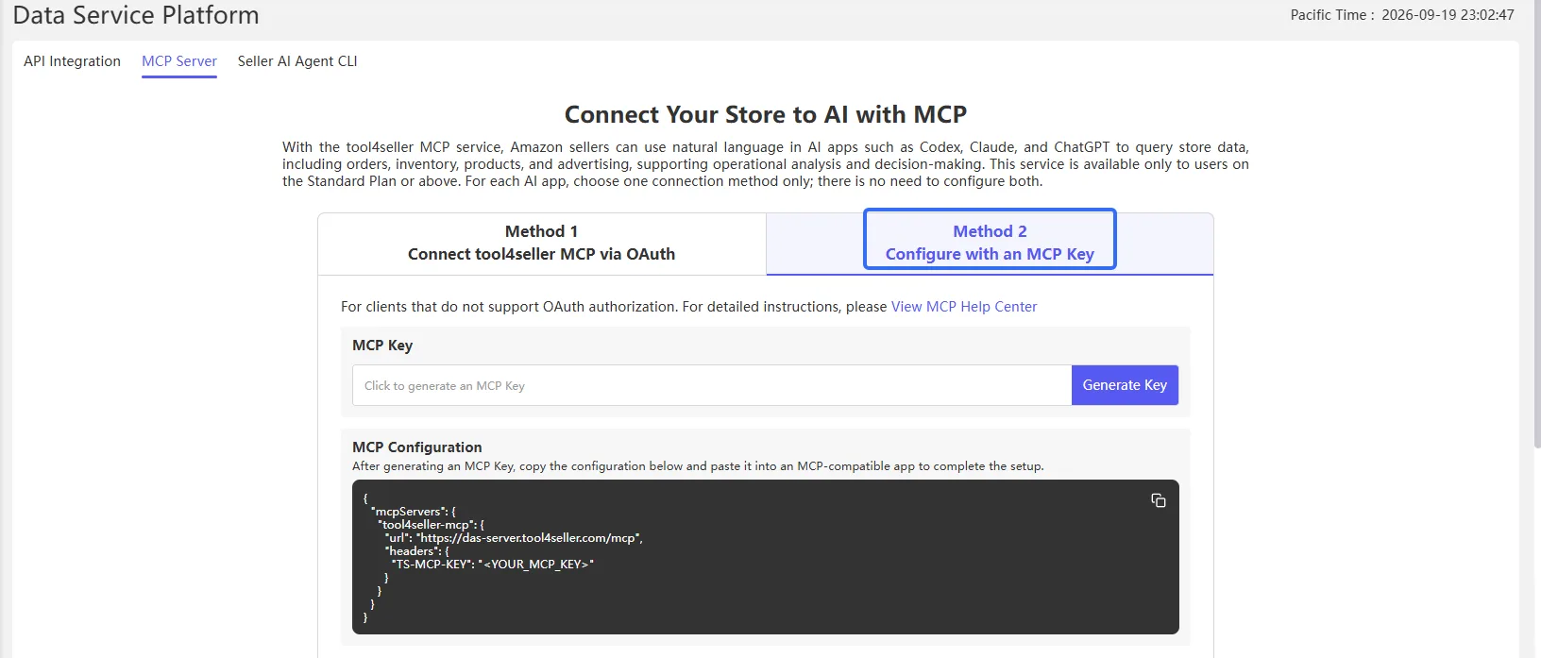Select Method 2 Configure with an MCP Key
Screen dimensions: 1541x658
coord(990,244)
